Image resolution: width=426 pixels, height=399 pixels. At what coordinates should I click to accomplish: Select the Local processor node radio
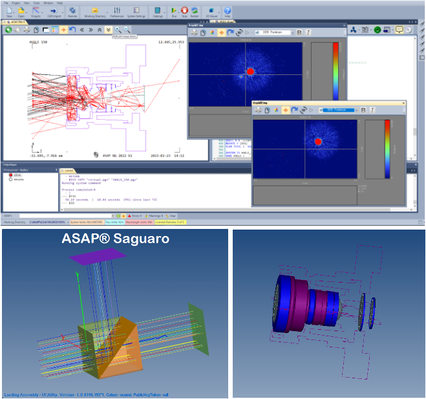point(10,175)
